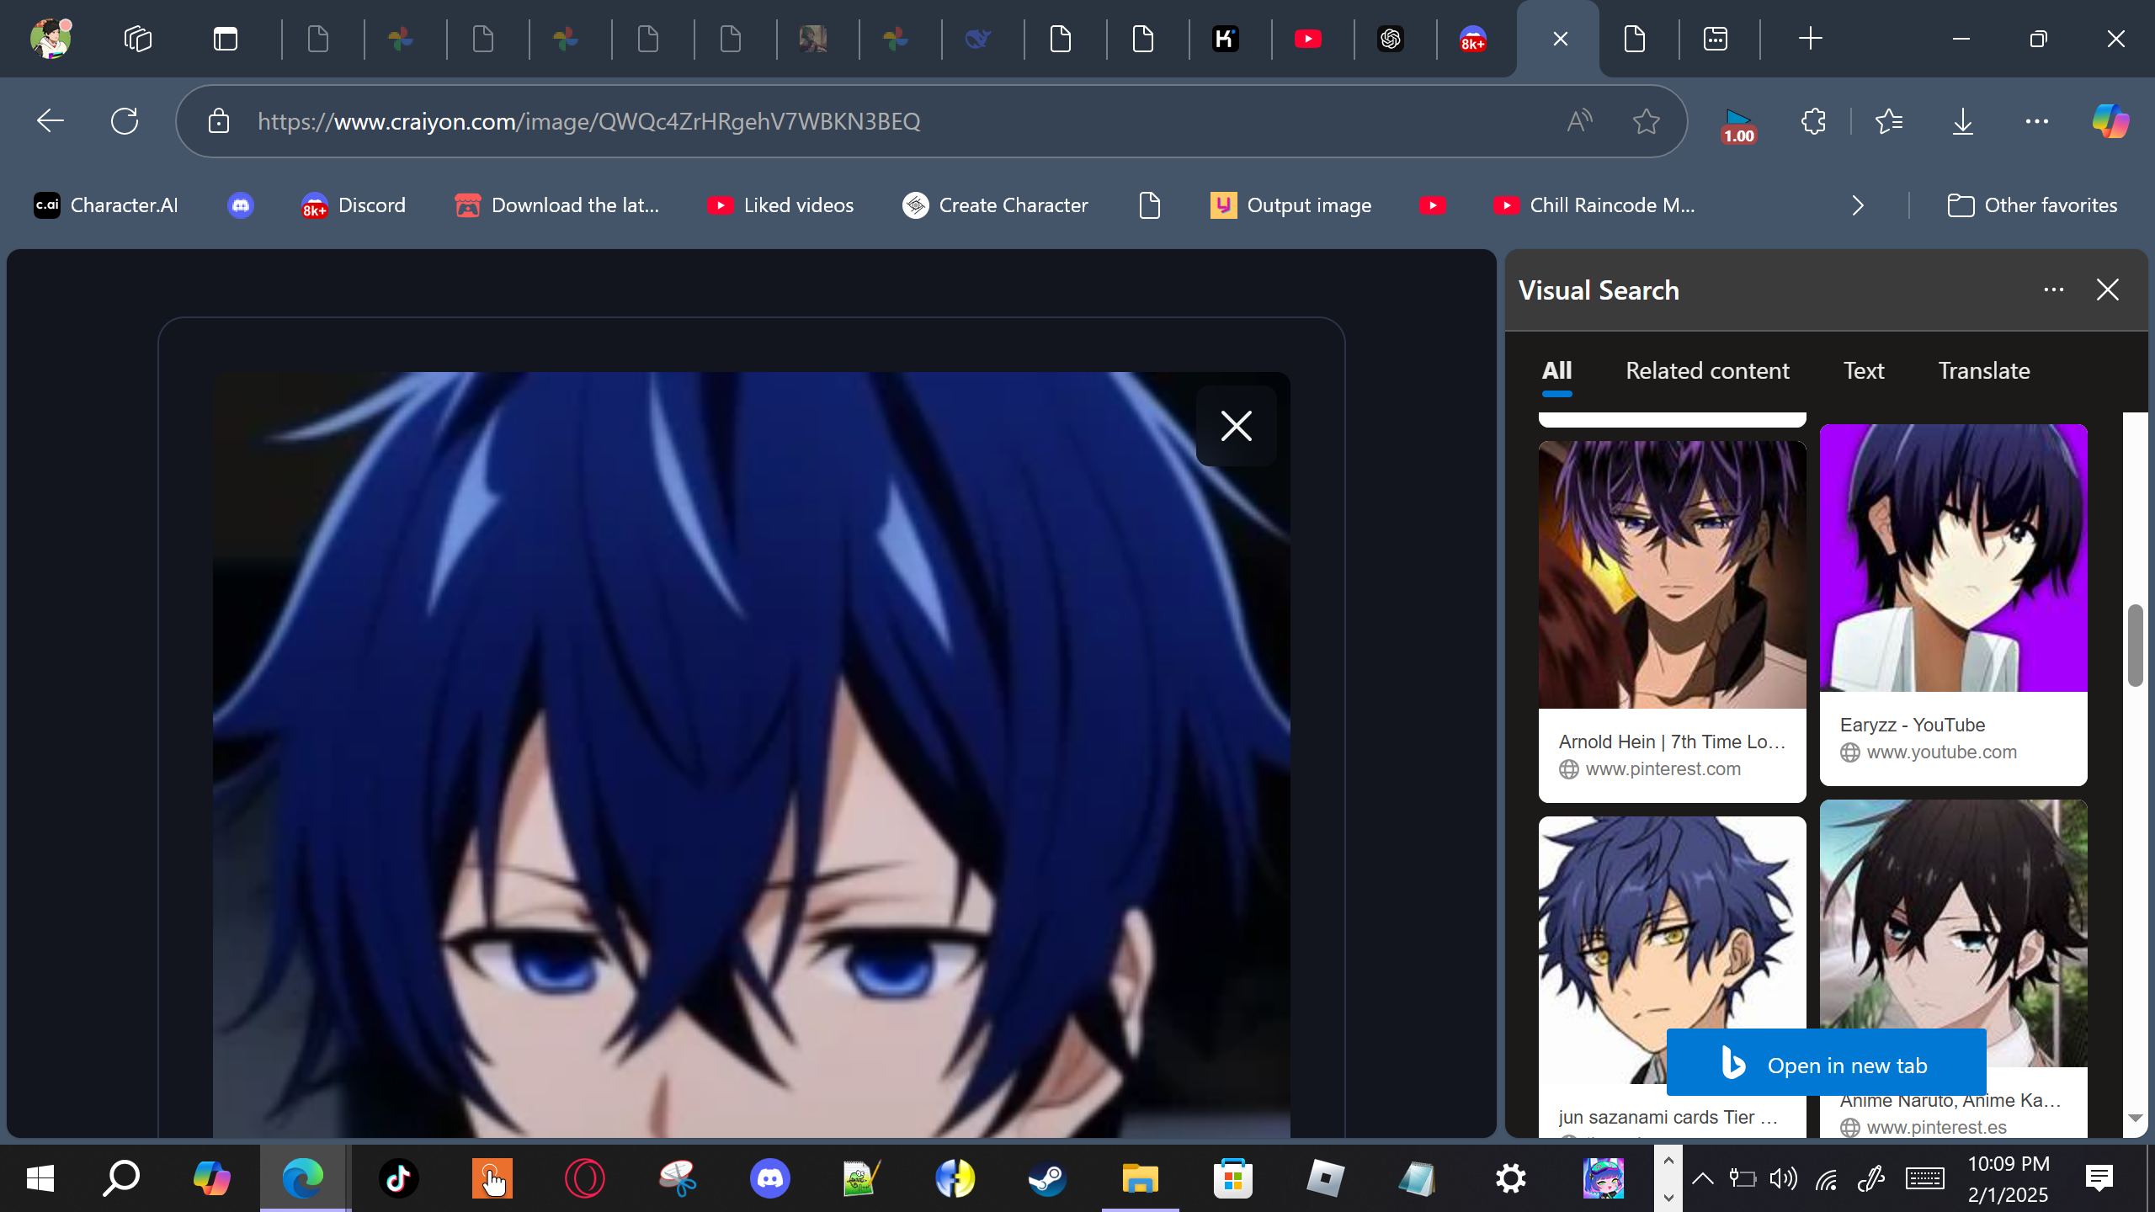Open the Earyzz - YouTube result thumbnail

(1953, 557)
